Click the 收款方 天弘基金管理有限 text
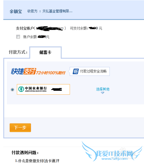Screen dimensions: 144x163 (50, 11)
